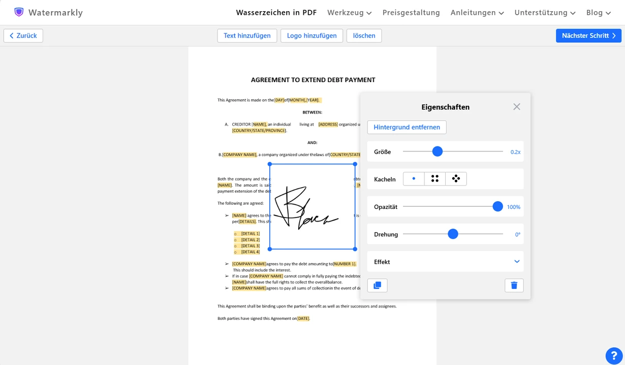The width and height of the screenshot is (625, 365).
Task: Open the Blog dropdown menu
Action: coord(599,13)
